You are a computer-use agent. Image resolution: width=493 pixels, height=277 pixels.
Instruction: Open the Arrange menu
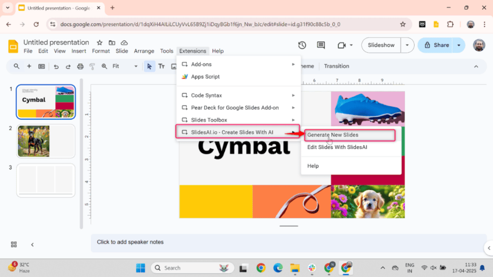tap(144, 50)
